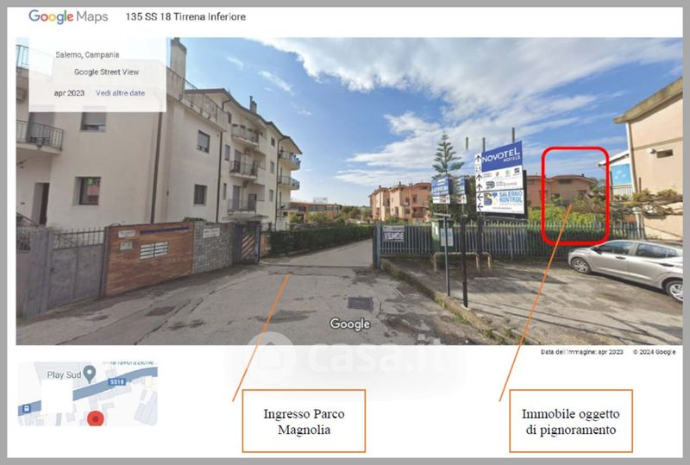This screenshot has height=465, width=690.
Task: Click the '135 SS 18 Tirrena Inferiore' address
Action: 185,16
